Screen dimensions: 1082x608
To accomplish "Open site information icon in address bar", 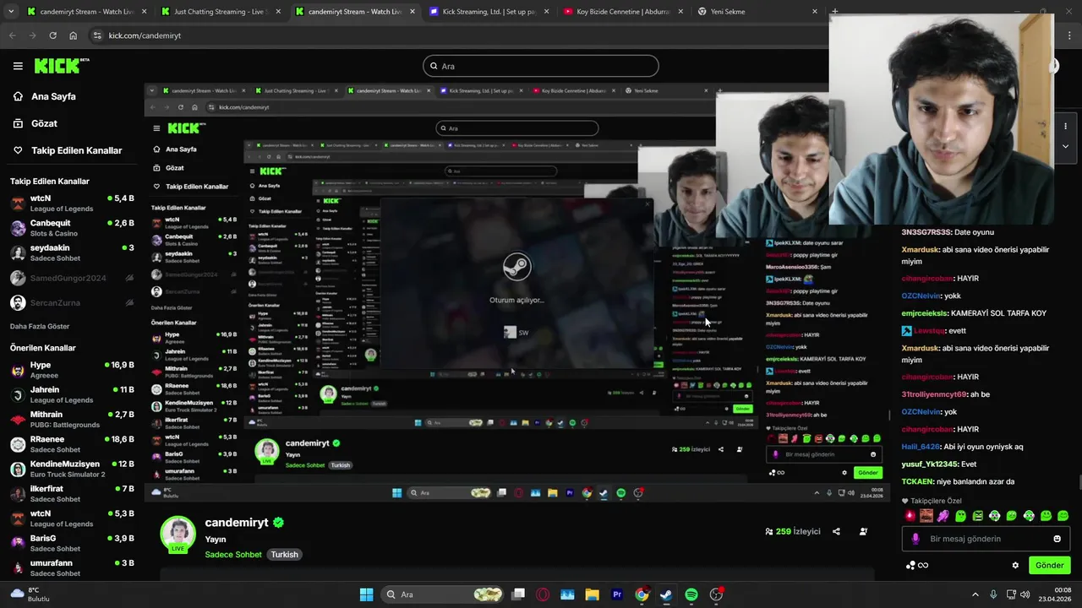I will point(97,35).
